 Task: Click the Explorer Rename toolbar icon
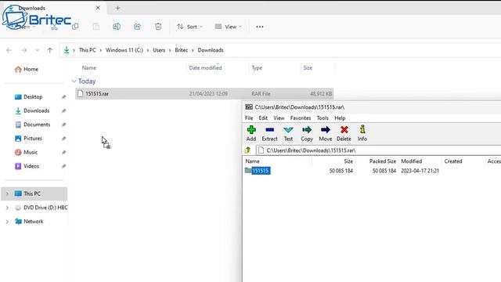click(117, 27)
